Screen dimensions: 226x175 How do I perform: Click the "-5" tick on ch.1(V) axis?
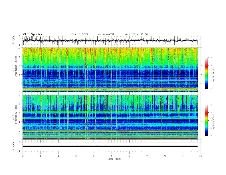click(x=19, y=45)
